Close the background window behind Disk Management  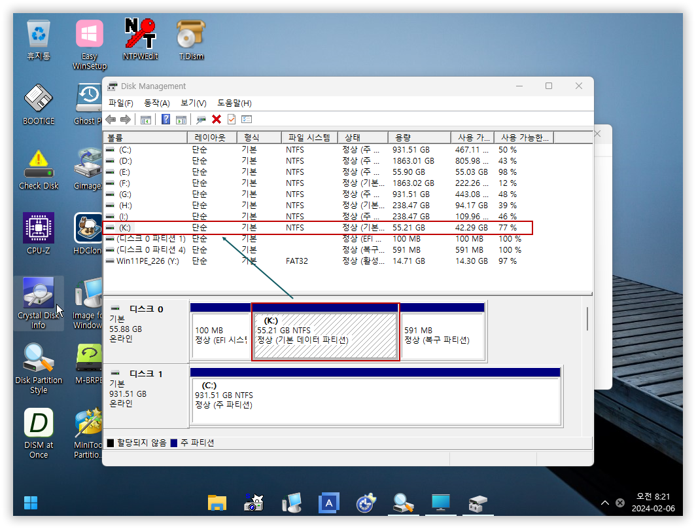(598, 134)
